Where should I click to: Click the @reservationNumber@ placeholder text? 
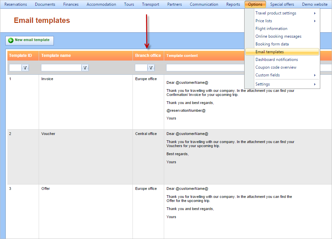(x=186, y=111)
